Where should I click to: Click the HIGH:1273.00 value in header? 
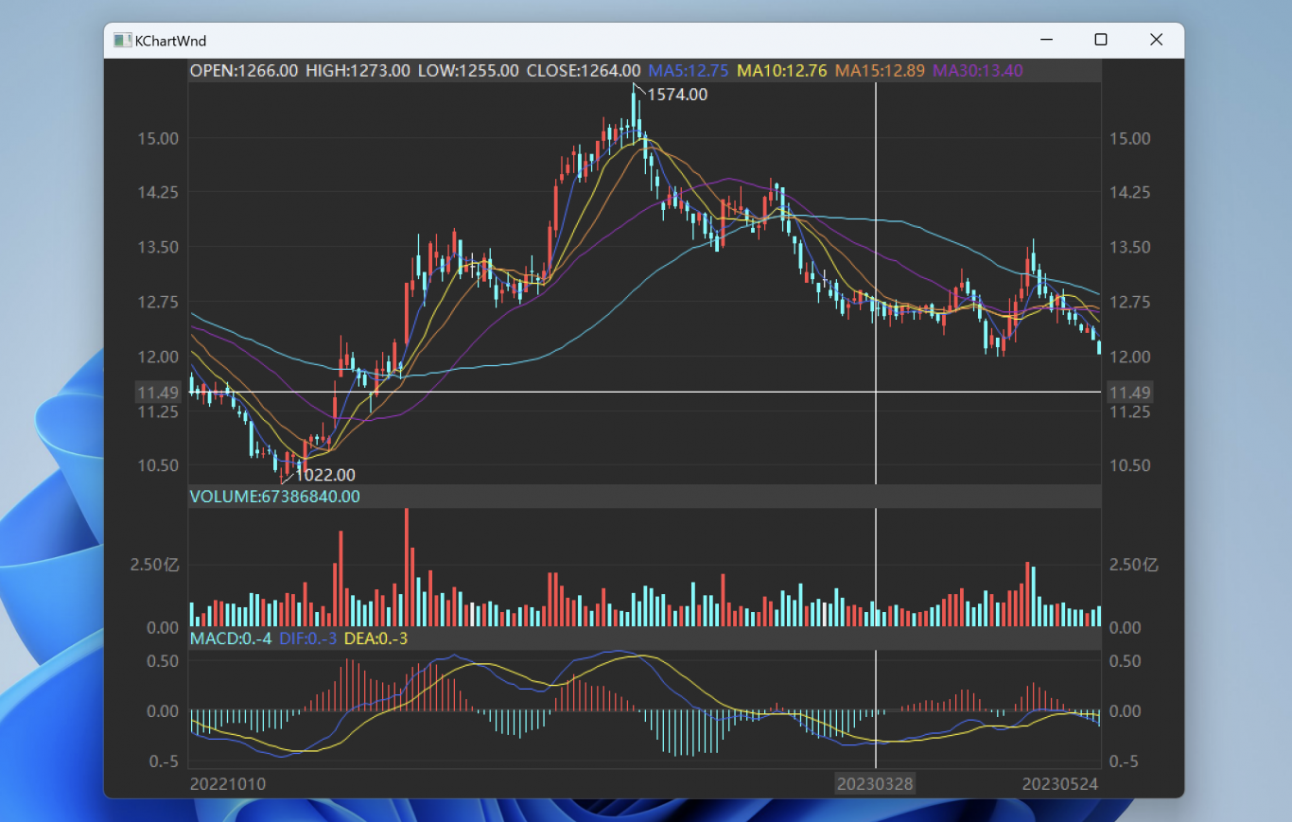(358, 71)
